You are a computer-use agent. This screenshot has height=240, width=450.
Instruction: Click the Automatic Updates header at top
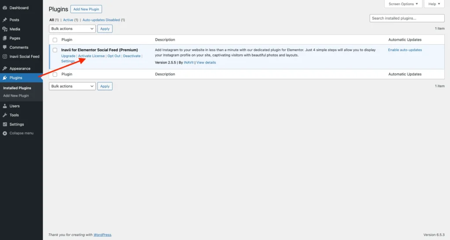405,40
